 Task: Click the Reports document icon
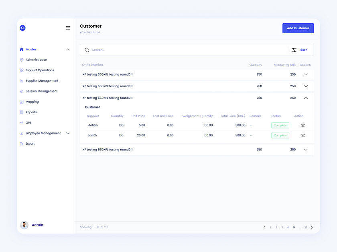click(x=22, y=112)
